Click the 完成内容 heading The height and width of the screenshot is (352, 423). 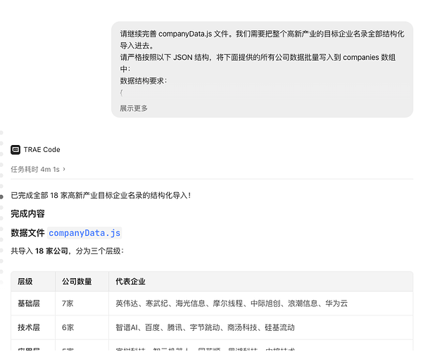point(27,214)
